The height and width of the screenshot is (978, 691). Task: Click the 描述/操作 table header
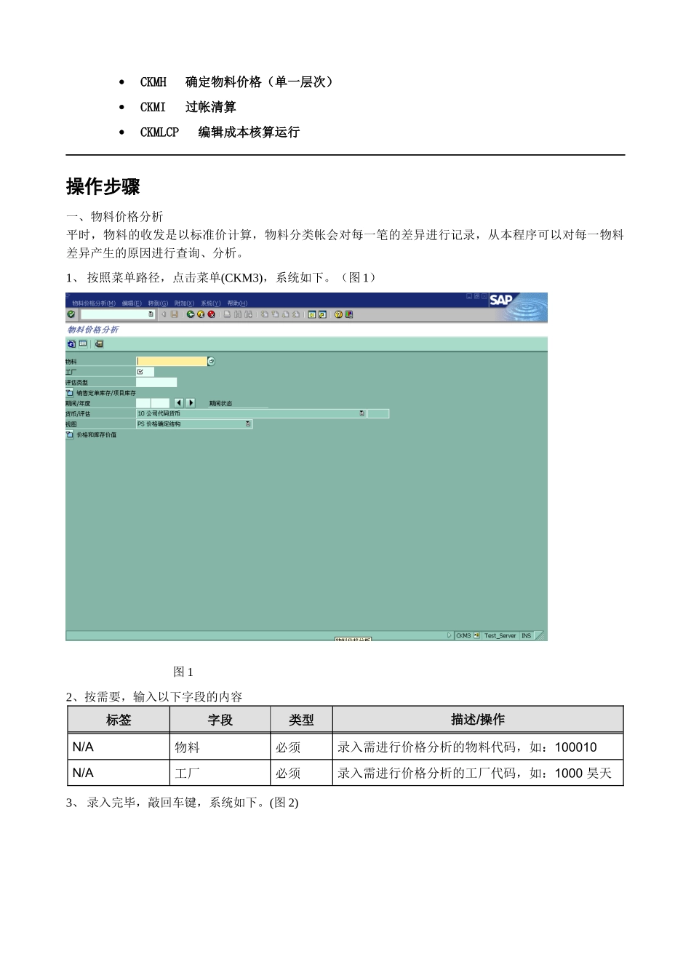(478, 720)
